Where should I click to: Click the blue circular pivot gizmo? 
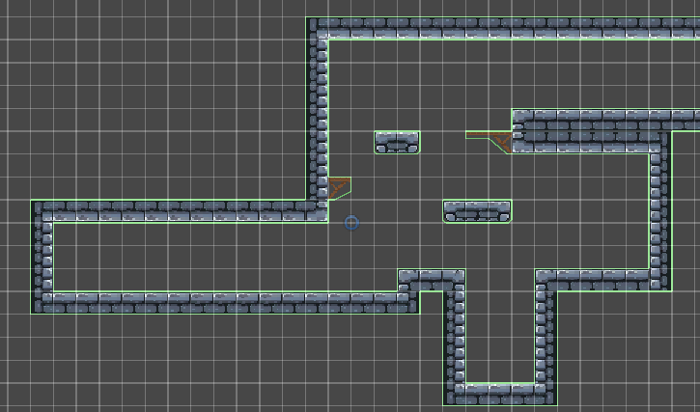[351, 223]
